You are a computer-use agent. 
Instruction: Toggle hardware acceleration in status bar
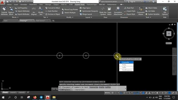[x=169, y=93]
